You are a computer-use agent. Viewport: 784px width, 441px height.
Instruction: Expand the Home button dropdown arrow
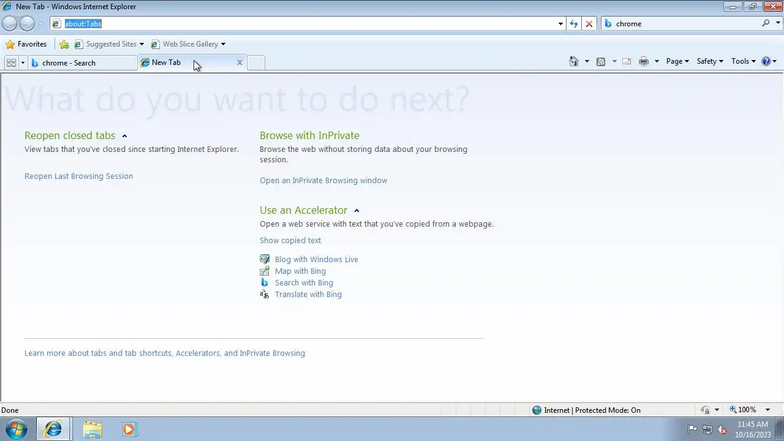[x=587, y=61]
